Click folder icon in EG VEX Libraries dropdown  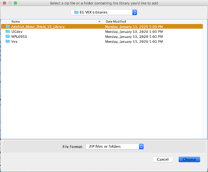76,12
